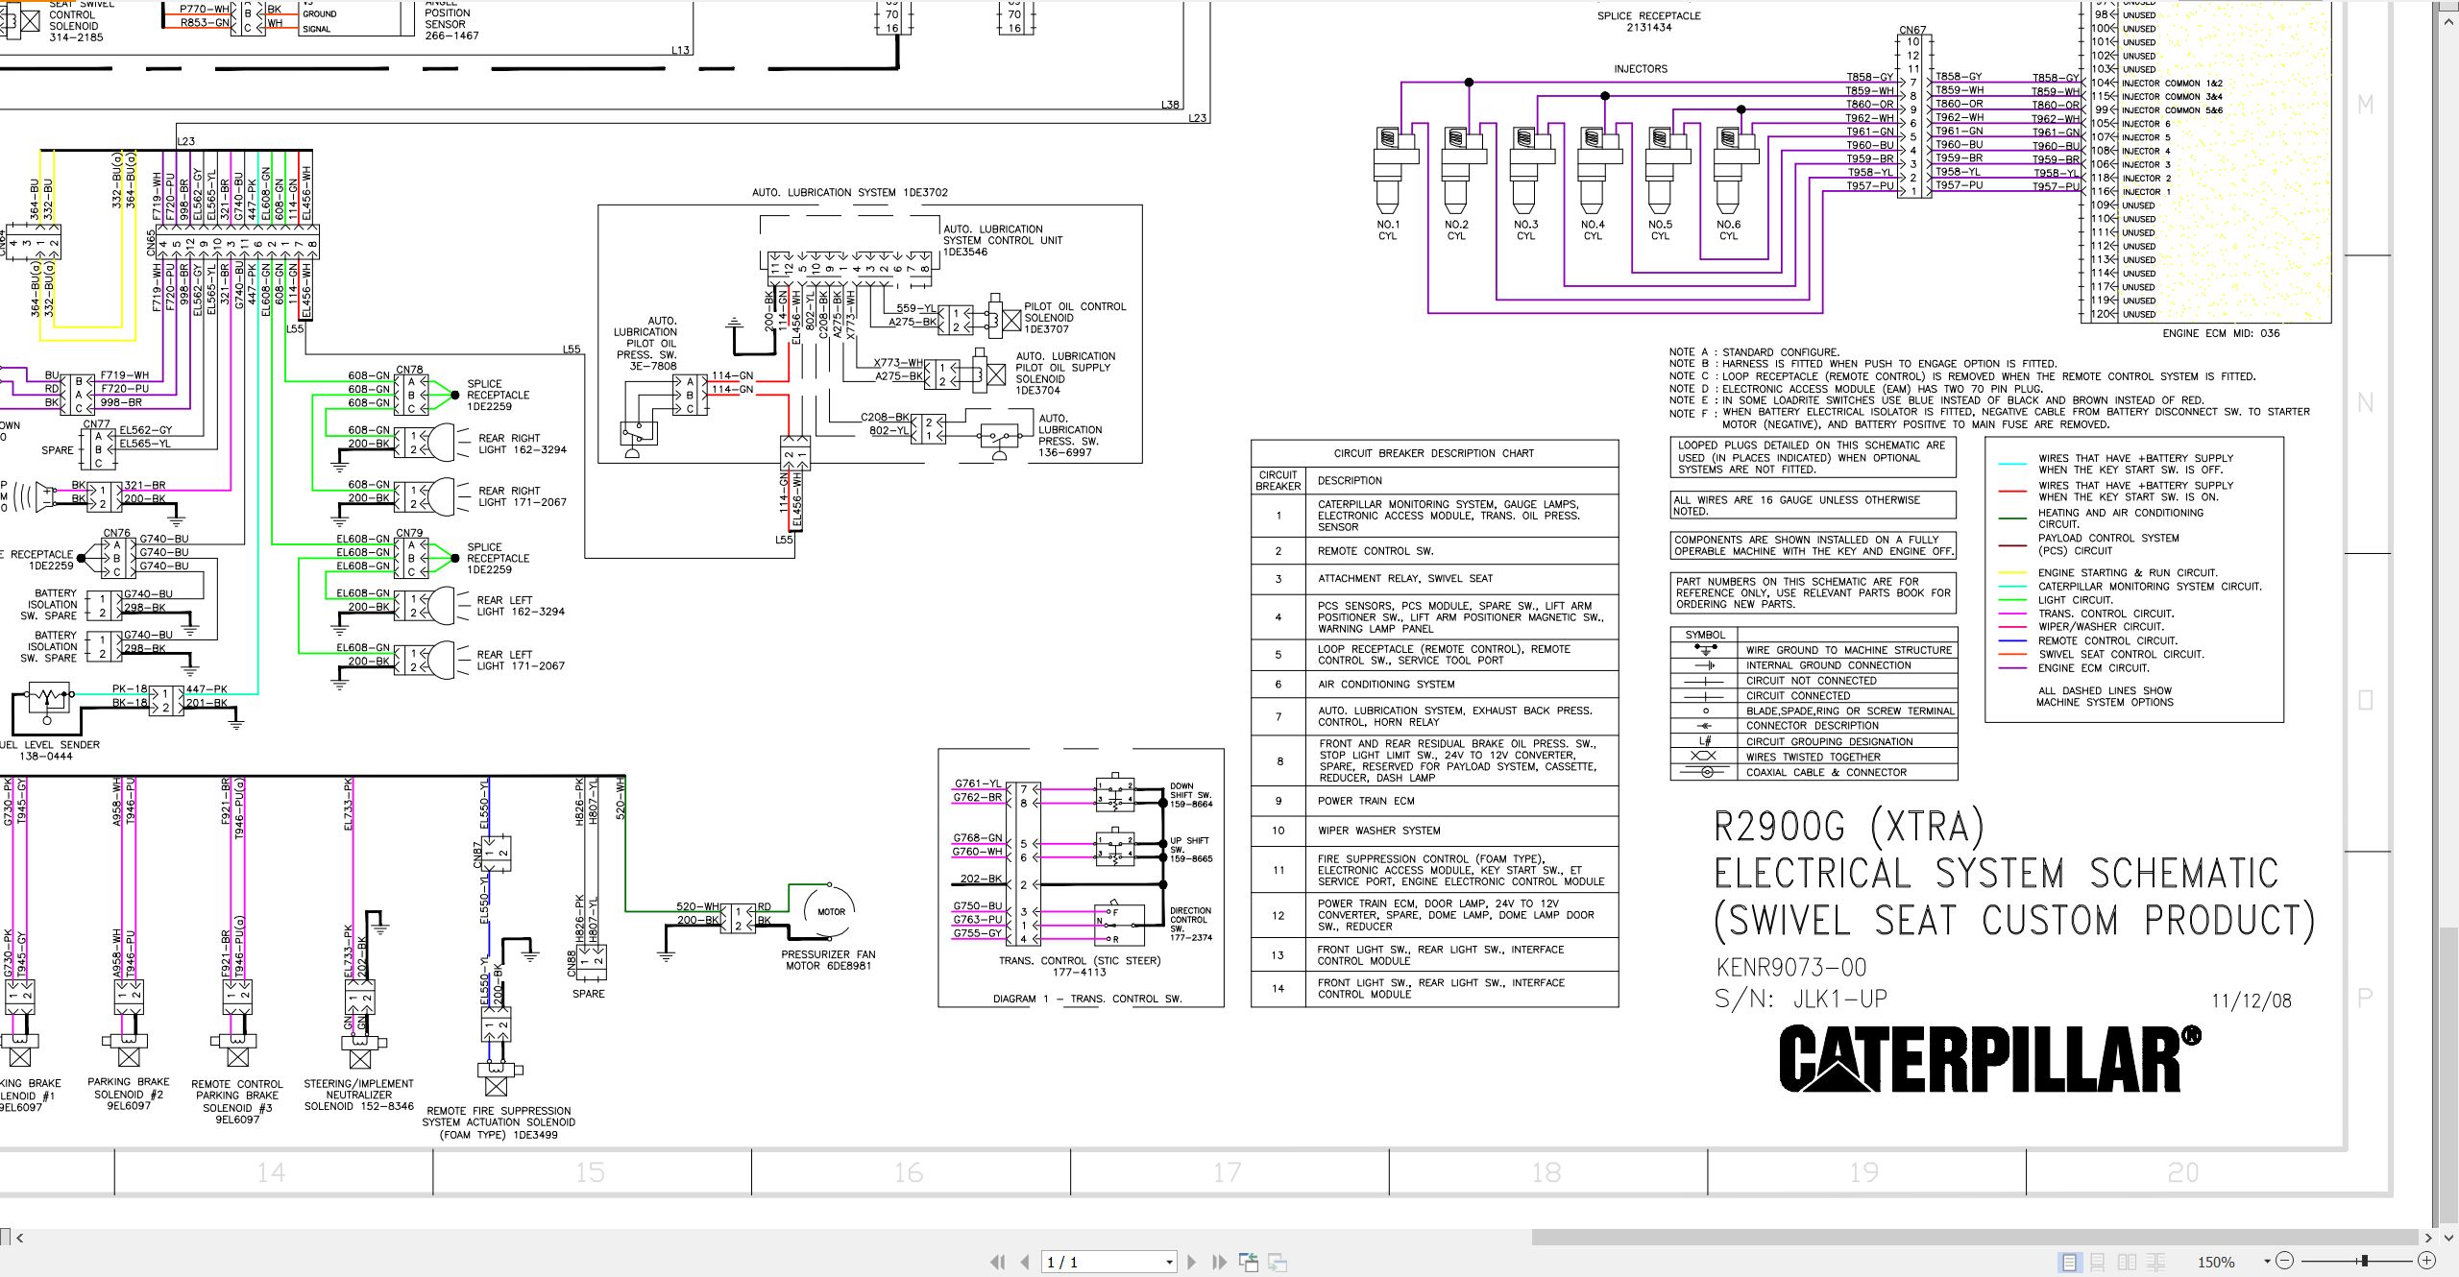Jump to the last page
2459x1277 pixels.
(1219, 1262)
